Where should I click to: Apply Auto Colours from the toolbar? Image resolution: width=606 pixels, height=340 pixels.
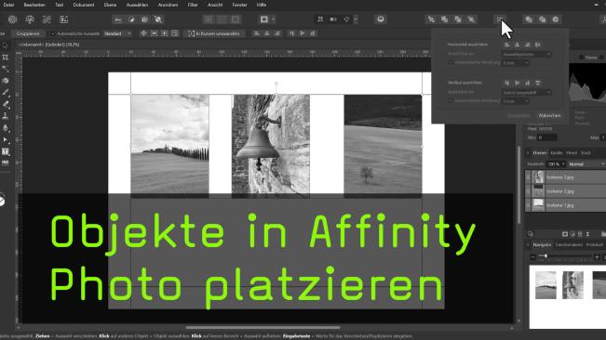click(144, 20)
